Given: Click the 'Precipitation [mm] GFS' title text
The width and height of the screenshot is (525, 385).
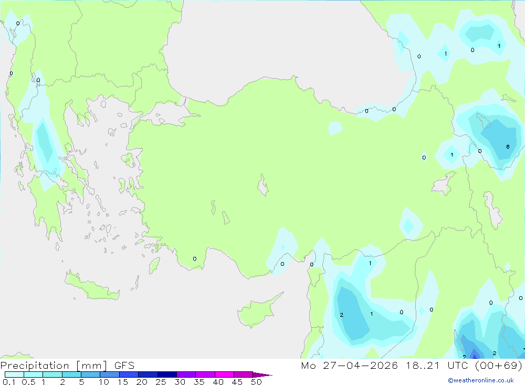Looking at the screenshot, I should pyautogui.click(x=67, y=366).
